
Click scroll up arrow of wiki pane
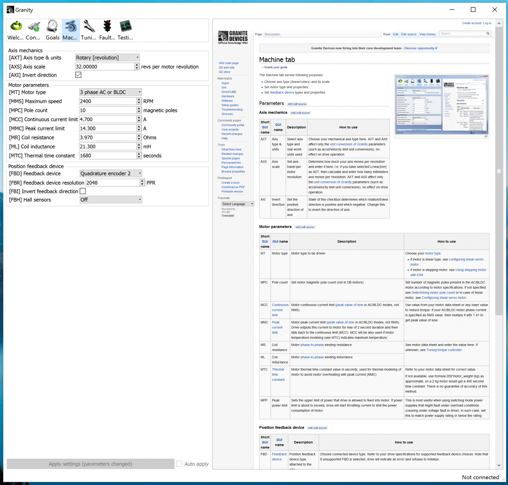point(499,23)
